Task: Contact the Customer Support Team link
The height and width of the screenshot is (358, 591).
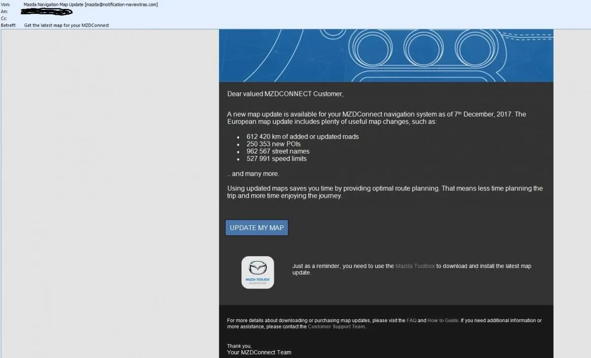Action: pyautogui.click(x=337, y=327)
